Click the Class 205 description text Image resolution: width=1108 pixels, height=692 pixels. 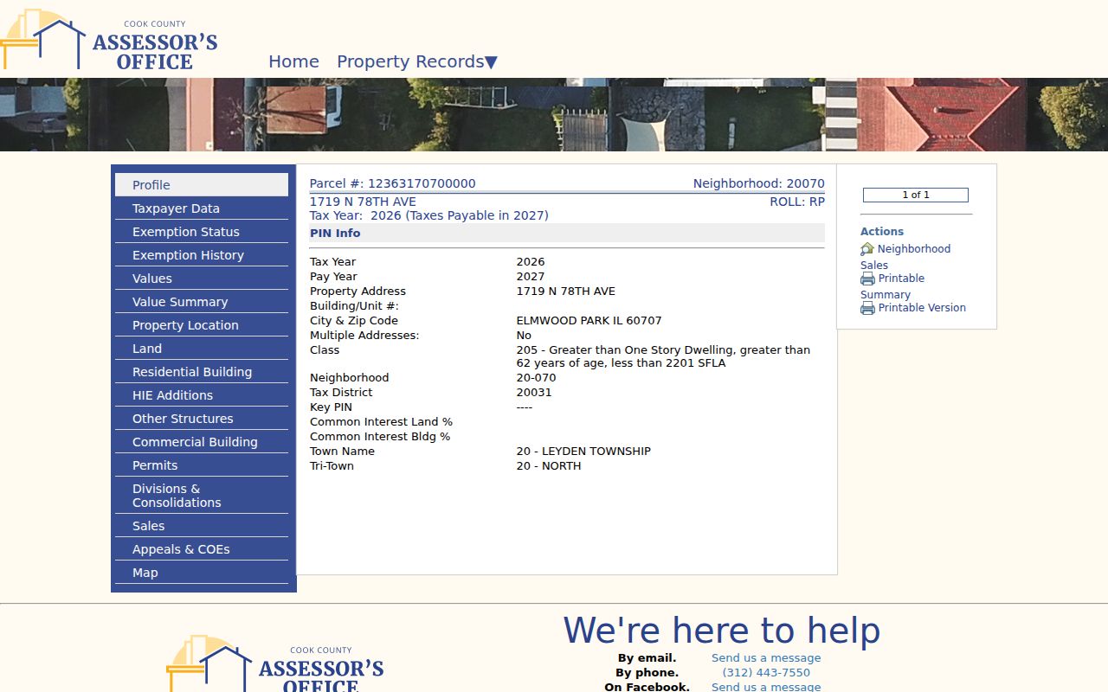[664, 356]
